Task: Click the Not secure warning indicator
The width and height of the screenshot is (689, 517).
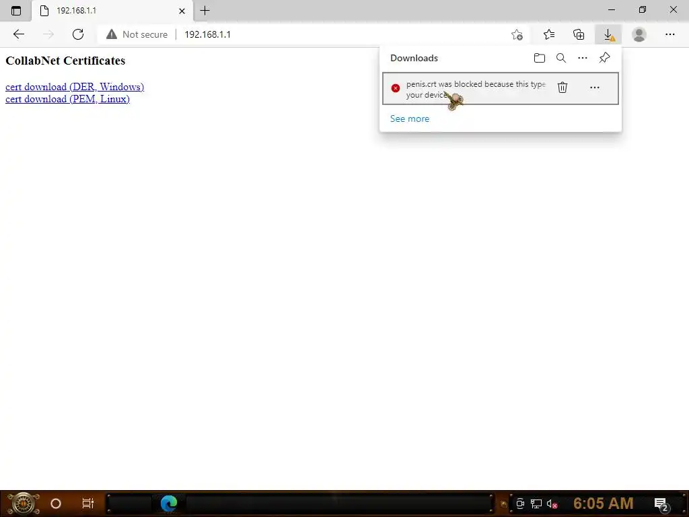Action: tap(137, 34)
